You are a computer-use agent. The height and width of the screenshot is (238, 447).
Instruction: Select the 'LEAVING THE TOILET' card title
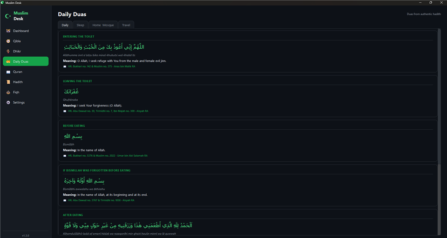78,81
